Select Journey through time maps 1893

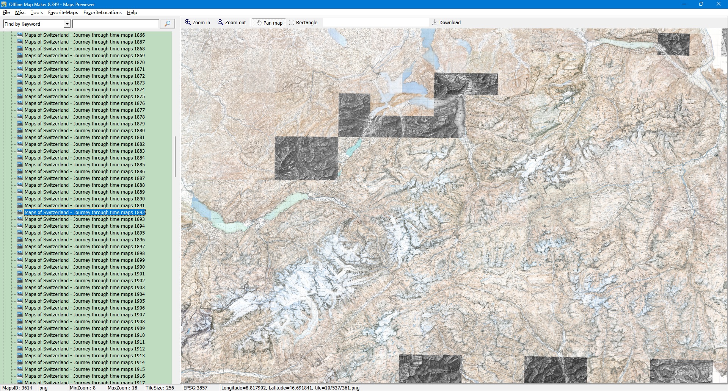pyautogui.click(x=85, y=219)
